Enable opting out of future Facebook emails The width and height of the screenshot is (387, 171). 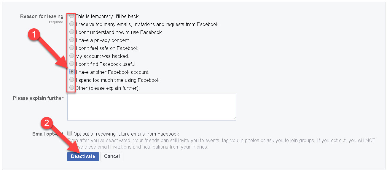[69, 133]
